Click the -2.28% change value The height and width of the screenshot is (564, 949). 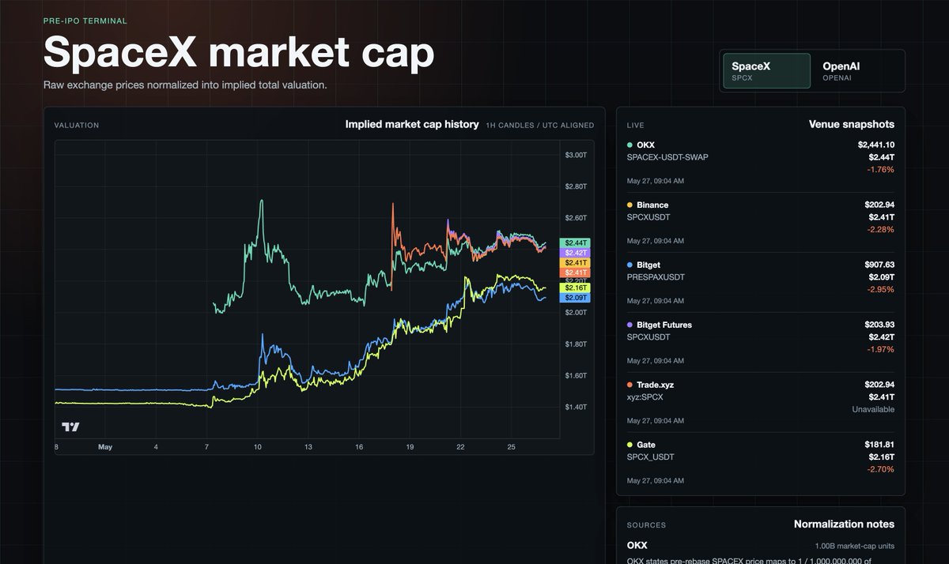click(x=881, y=229)
